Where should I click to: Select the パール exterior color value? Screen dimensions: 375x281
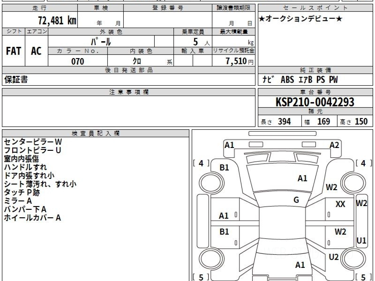tap(101, 41)
